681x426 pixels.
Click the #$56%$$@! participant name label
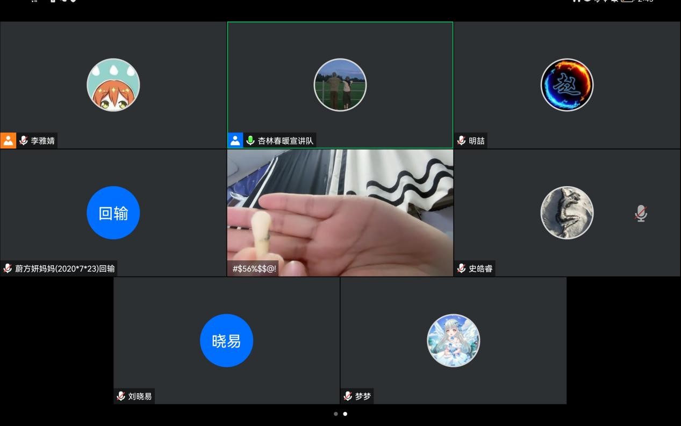pyautogui.click(x=255, y=268)
